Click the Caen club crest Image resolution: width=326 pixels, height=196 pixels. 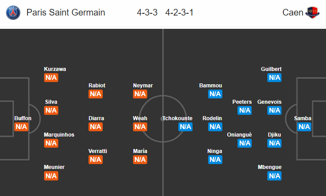click(313, 12)
